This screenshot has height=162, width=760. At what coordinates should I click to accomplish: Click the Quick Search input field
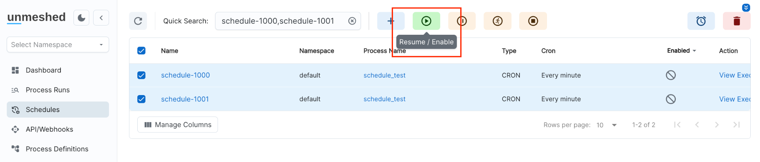coord(282,21)
